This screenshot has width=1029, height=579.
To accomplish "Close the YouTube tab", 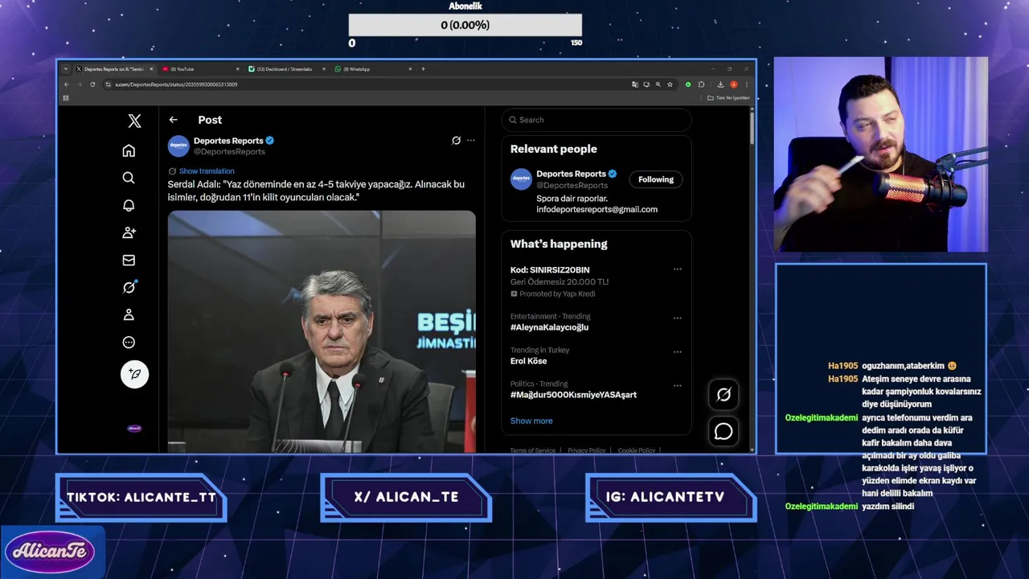I will (x=238, y=69).
